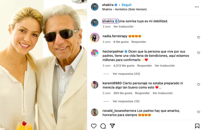Click the Seguir follow button

[x=127, y=5]
